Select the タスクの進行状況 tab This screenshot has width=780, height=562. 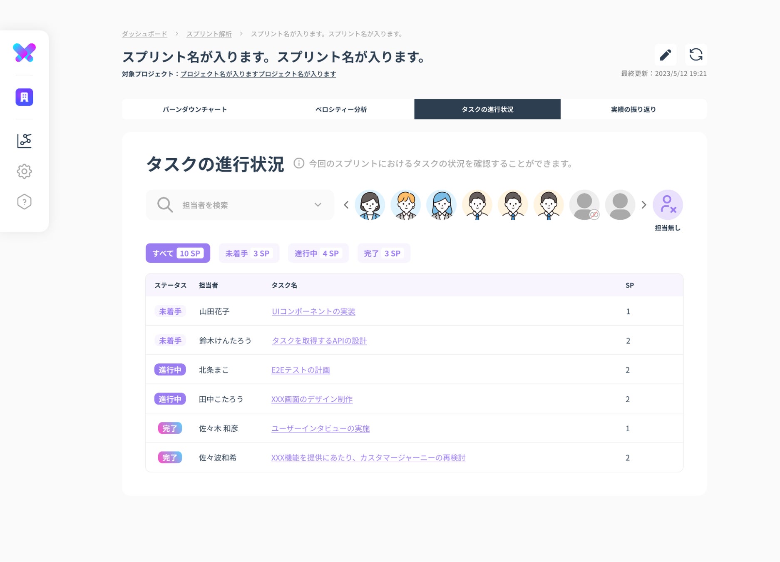(x=487, y=109)
